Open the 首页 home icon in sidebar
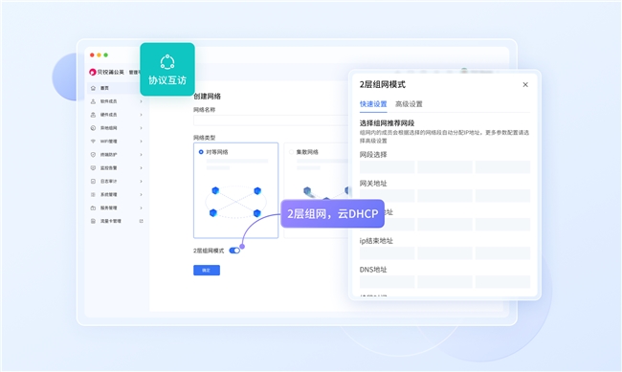This screenshot has height=372, width=622. (x=93, y=88)
